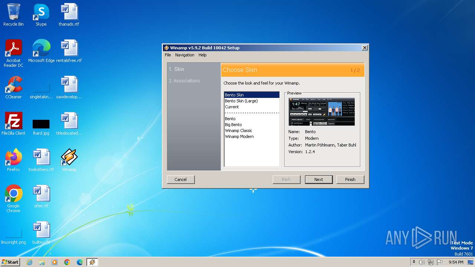
Task: Select the sawdevelop... document icon
Action: click(69, 88)
